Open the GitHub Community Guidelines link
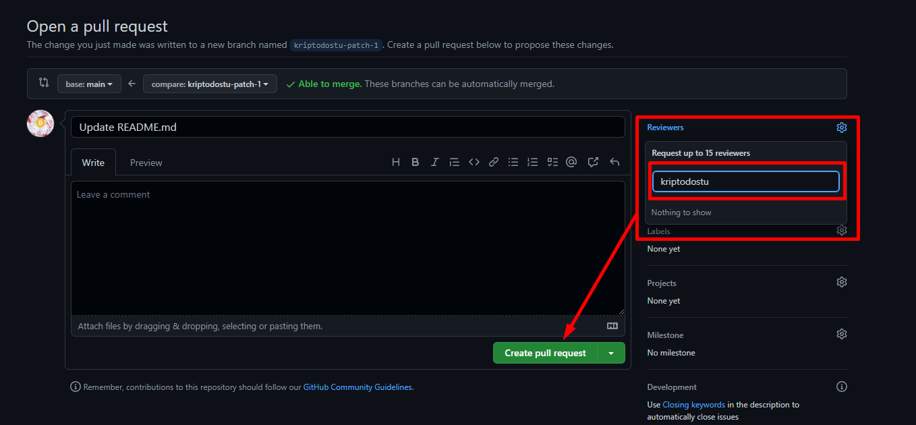 point(357,387)
